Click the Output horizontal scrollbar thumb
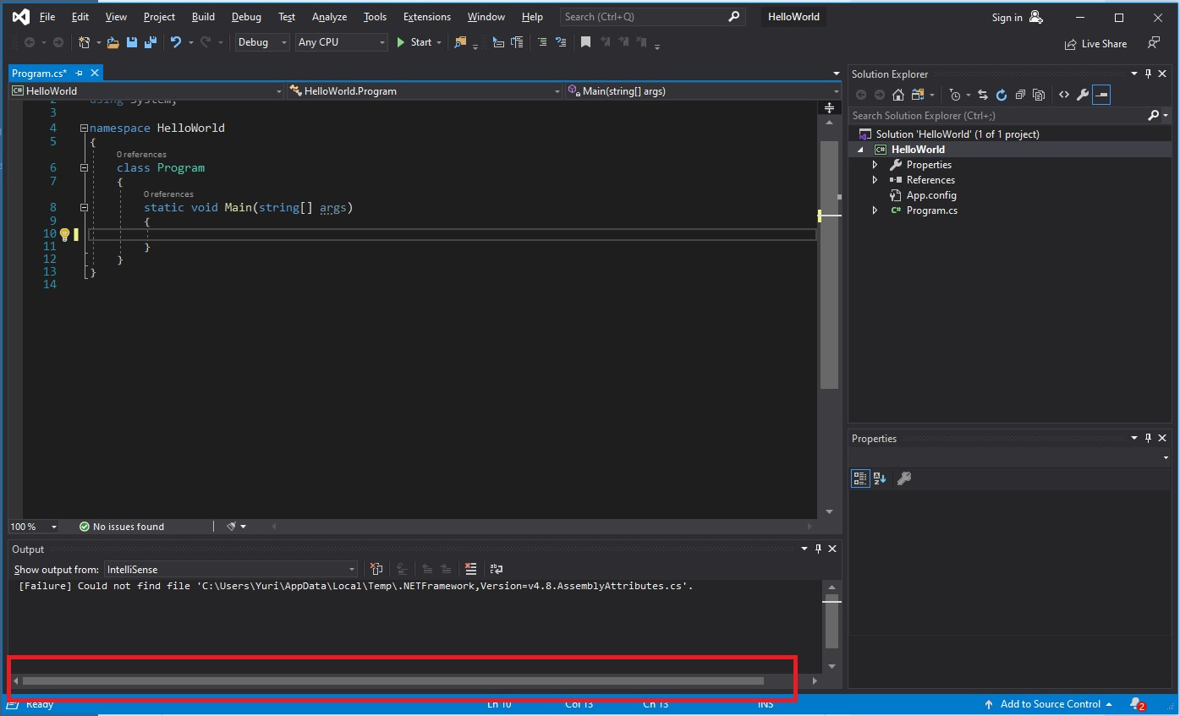The height and width of the screenshot is (716, 1180). 392,680
